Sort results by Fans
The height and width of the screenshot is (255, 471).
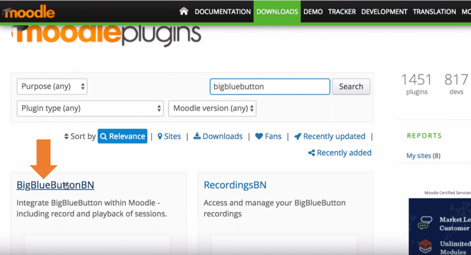(x=268, y=136)
